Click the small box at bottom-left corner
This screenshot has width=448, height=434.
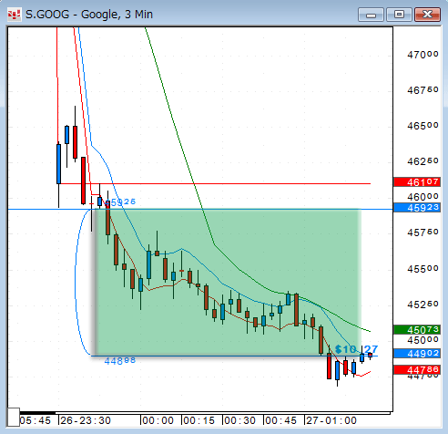click(x=14, y=418)
